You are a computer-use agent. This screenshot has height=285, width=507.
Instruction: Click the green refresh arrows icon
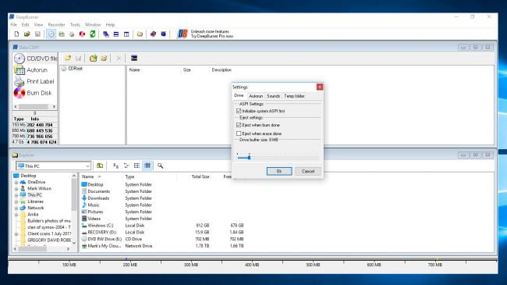(x=93, y=34)
